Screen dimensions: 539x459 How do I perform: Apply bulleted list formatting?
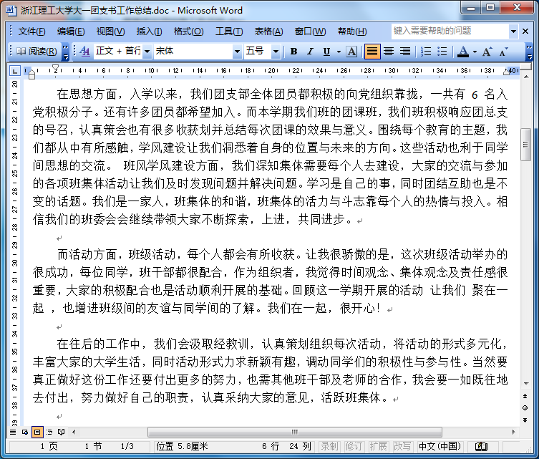point(442,52)
